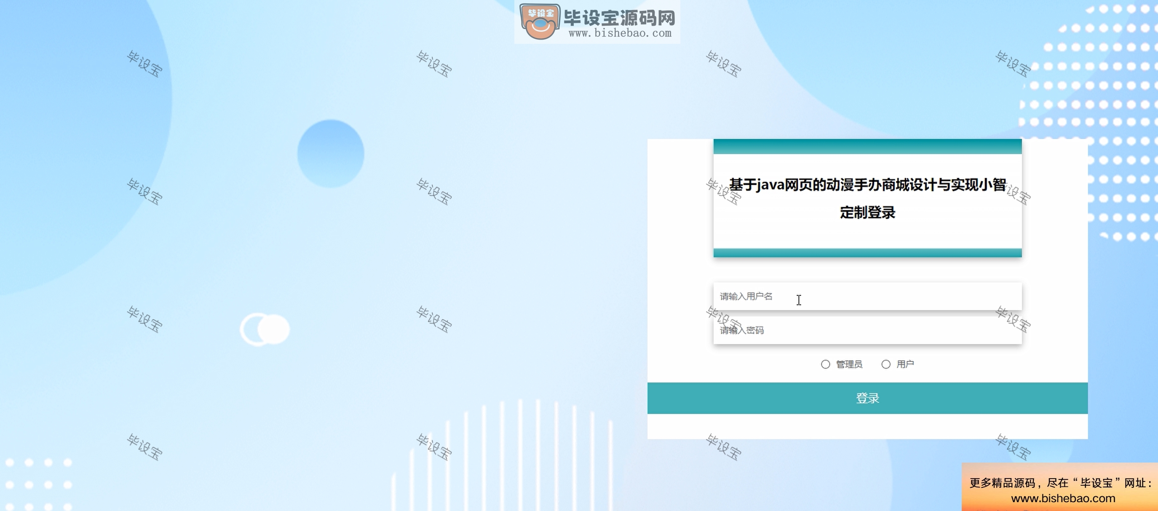Click the 管理员 label text
The image size is (1158, 511).
coord(849,364)
